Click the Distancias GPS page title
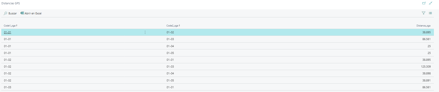This screenshot has height=92, width=439. click(11, 3)
